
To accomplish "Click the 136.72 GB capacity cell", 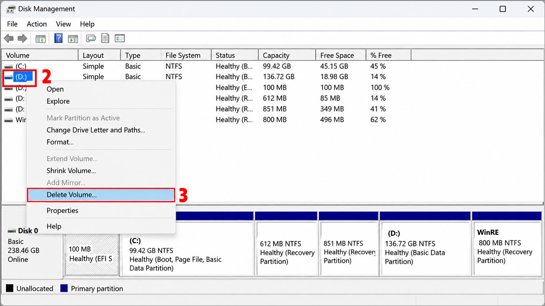I will coord(279,77).
